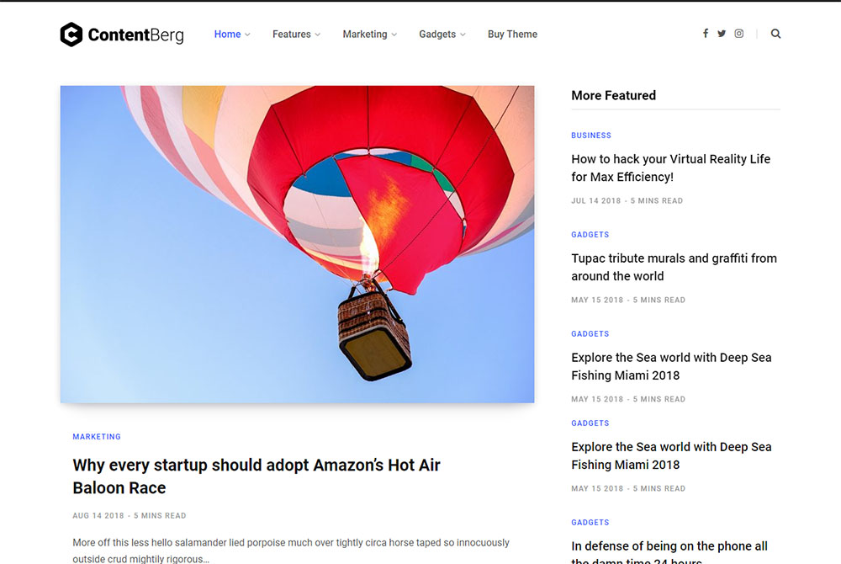Screen dimensions: 841x564
Task: Click the Facebook icon in header
Action: point(706,34)
